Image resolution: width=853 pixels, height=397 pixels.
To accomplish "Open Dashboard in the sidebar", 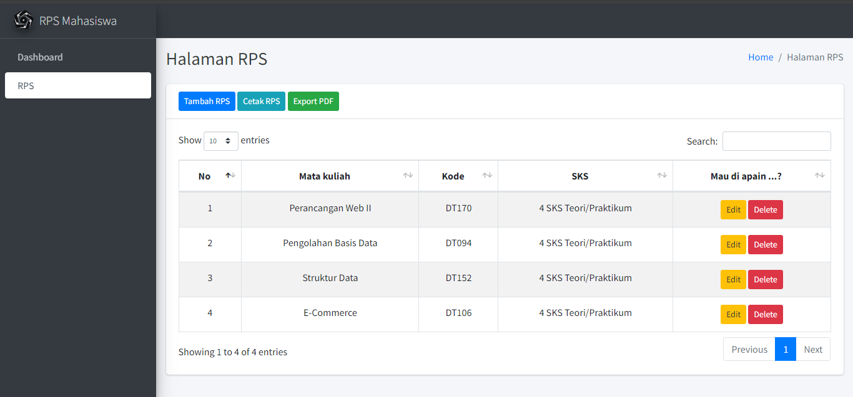I will [x=78, y=57].
